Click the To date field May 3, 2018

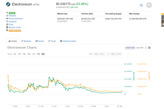(116, 54)
